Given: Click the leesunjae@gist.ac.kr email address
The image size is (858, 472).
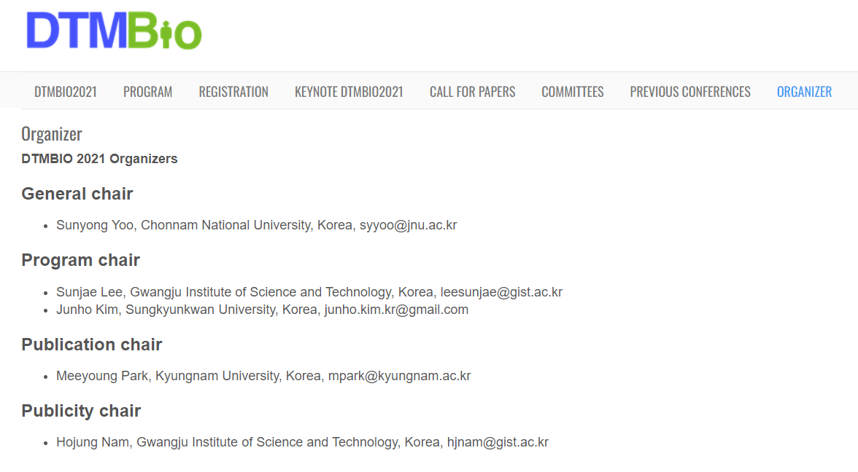Looking at the screenshot, I should tap(501, 292).
